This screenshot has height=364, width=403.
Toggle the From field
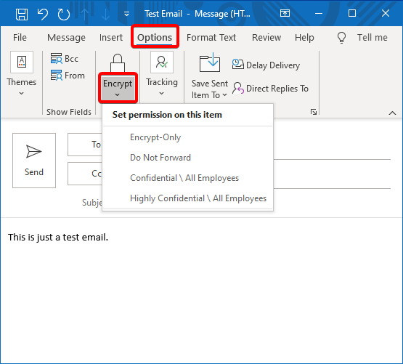click(68, 76)
